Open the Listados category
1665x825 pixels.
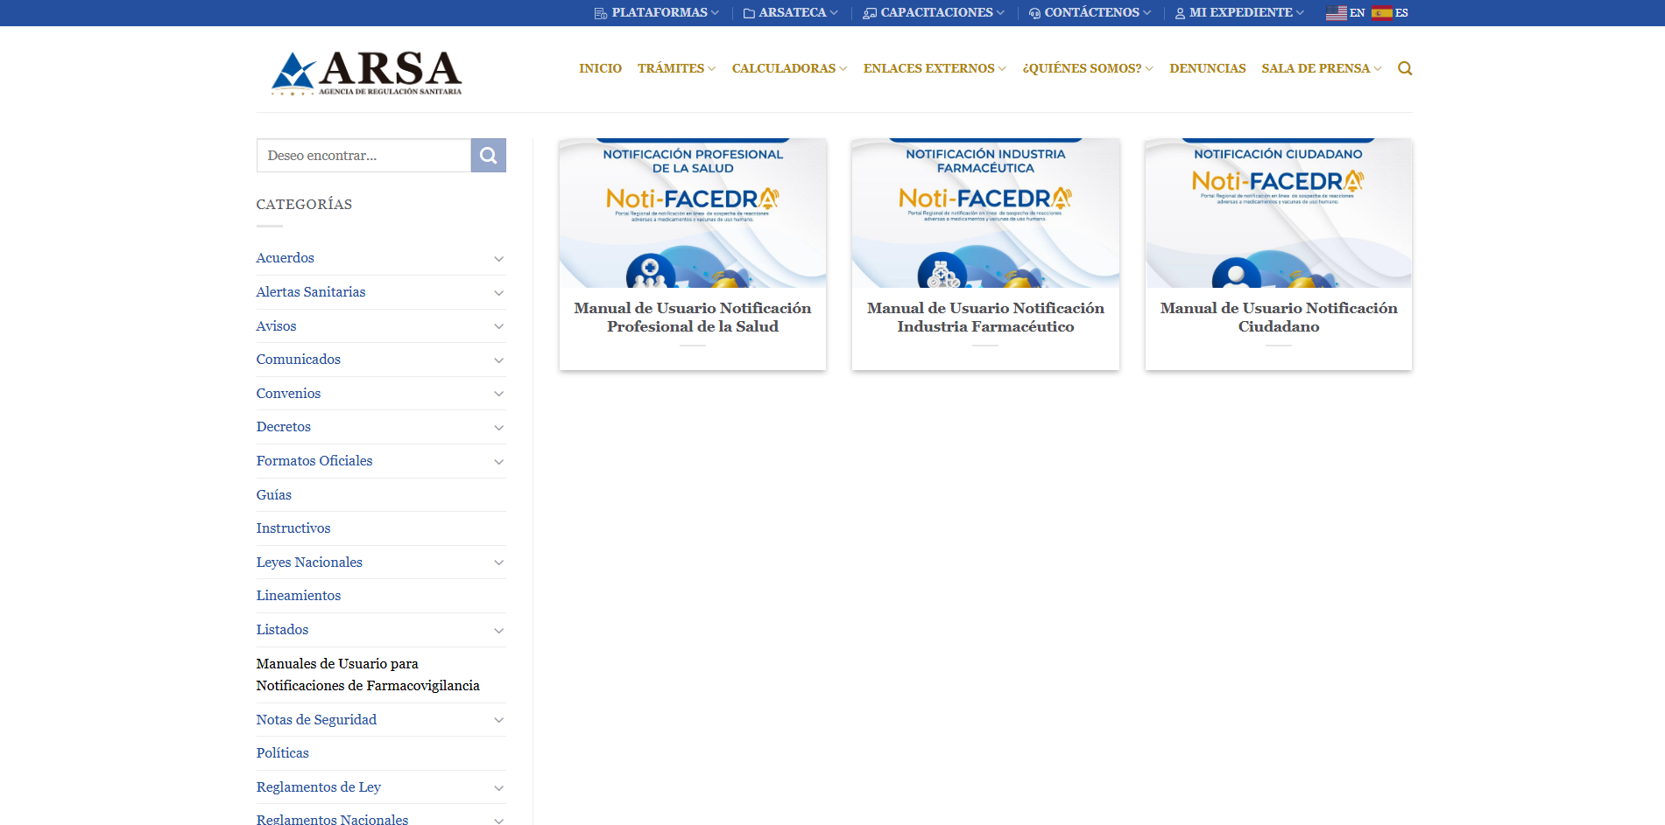pyautogui.click(x=282, y=630)
